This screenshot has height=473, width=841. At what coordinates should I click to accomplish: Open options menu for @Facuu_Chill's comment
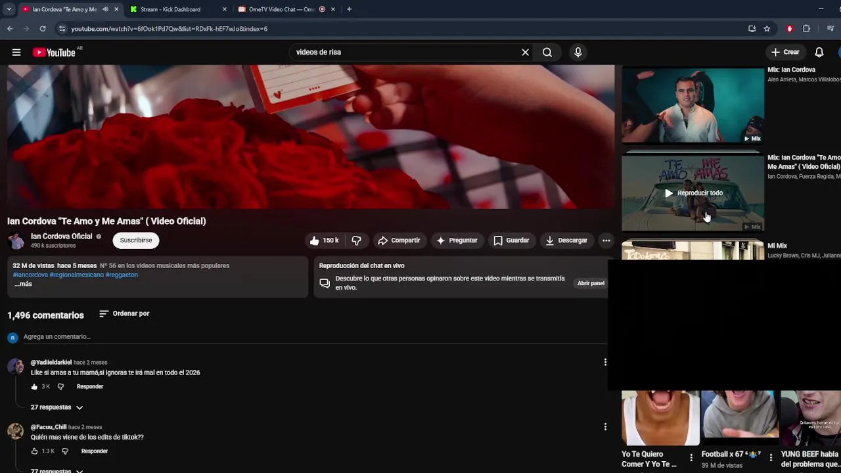[x=605, y=427]
